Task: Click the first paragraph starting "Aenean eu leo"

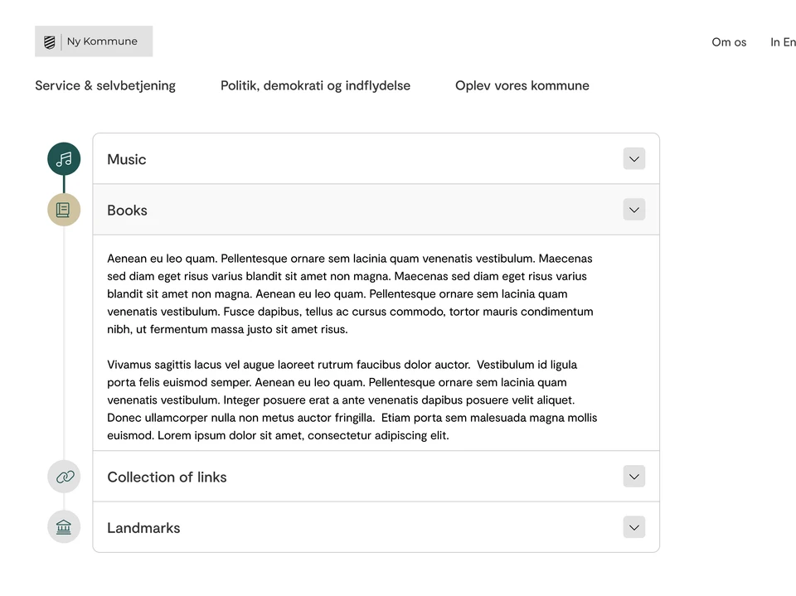Action: tap(351, 293)
